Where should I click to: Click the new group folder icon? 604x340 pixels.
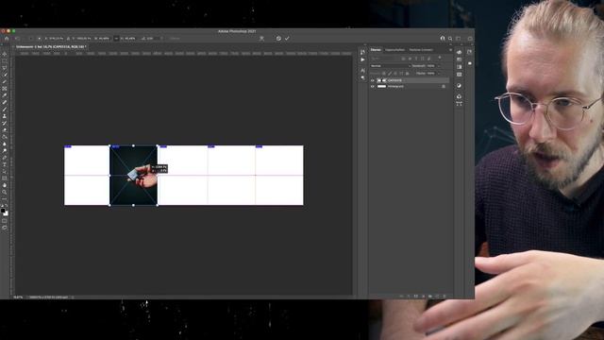coord(430,296)
